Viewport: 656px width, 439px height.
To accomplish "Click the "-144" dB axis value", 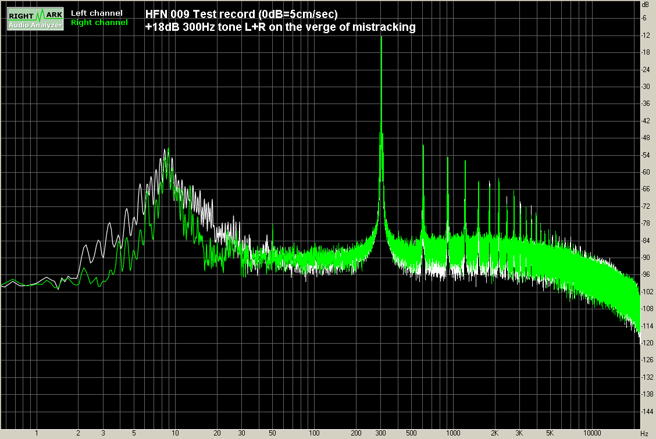I will [647, 412].
